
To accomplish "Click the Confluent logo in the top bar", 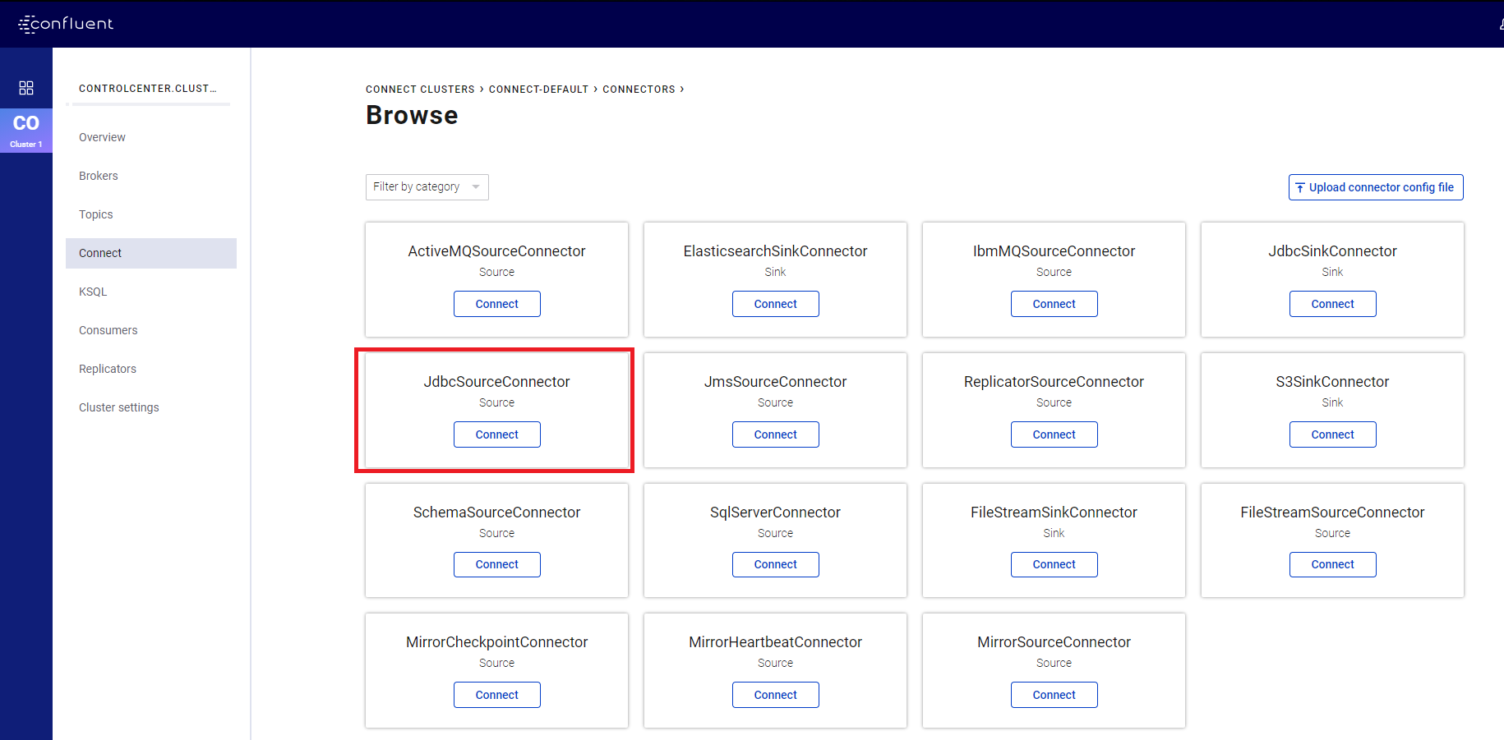I will click(x=66, y=24).
